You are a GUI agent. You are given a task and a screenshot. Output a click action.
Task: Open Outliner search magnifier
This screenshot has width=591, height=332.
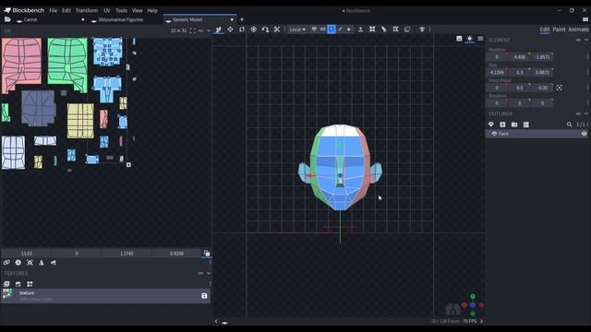569,125
